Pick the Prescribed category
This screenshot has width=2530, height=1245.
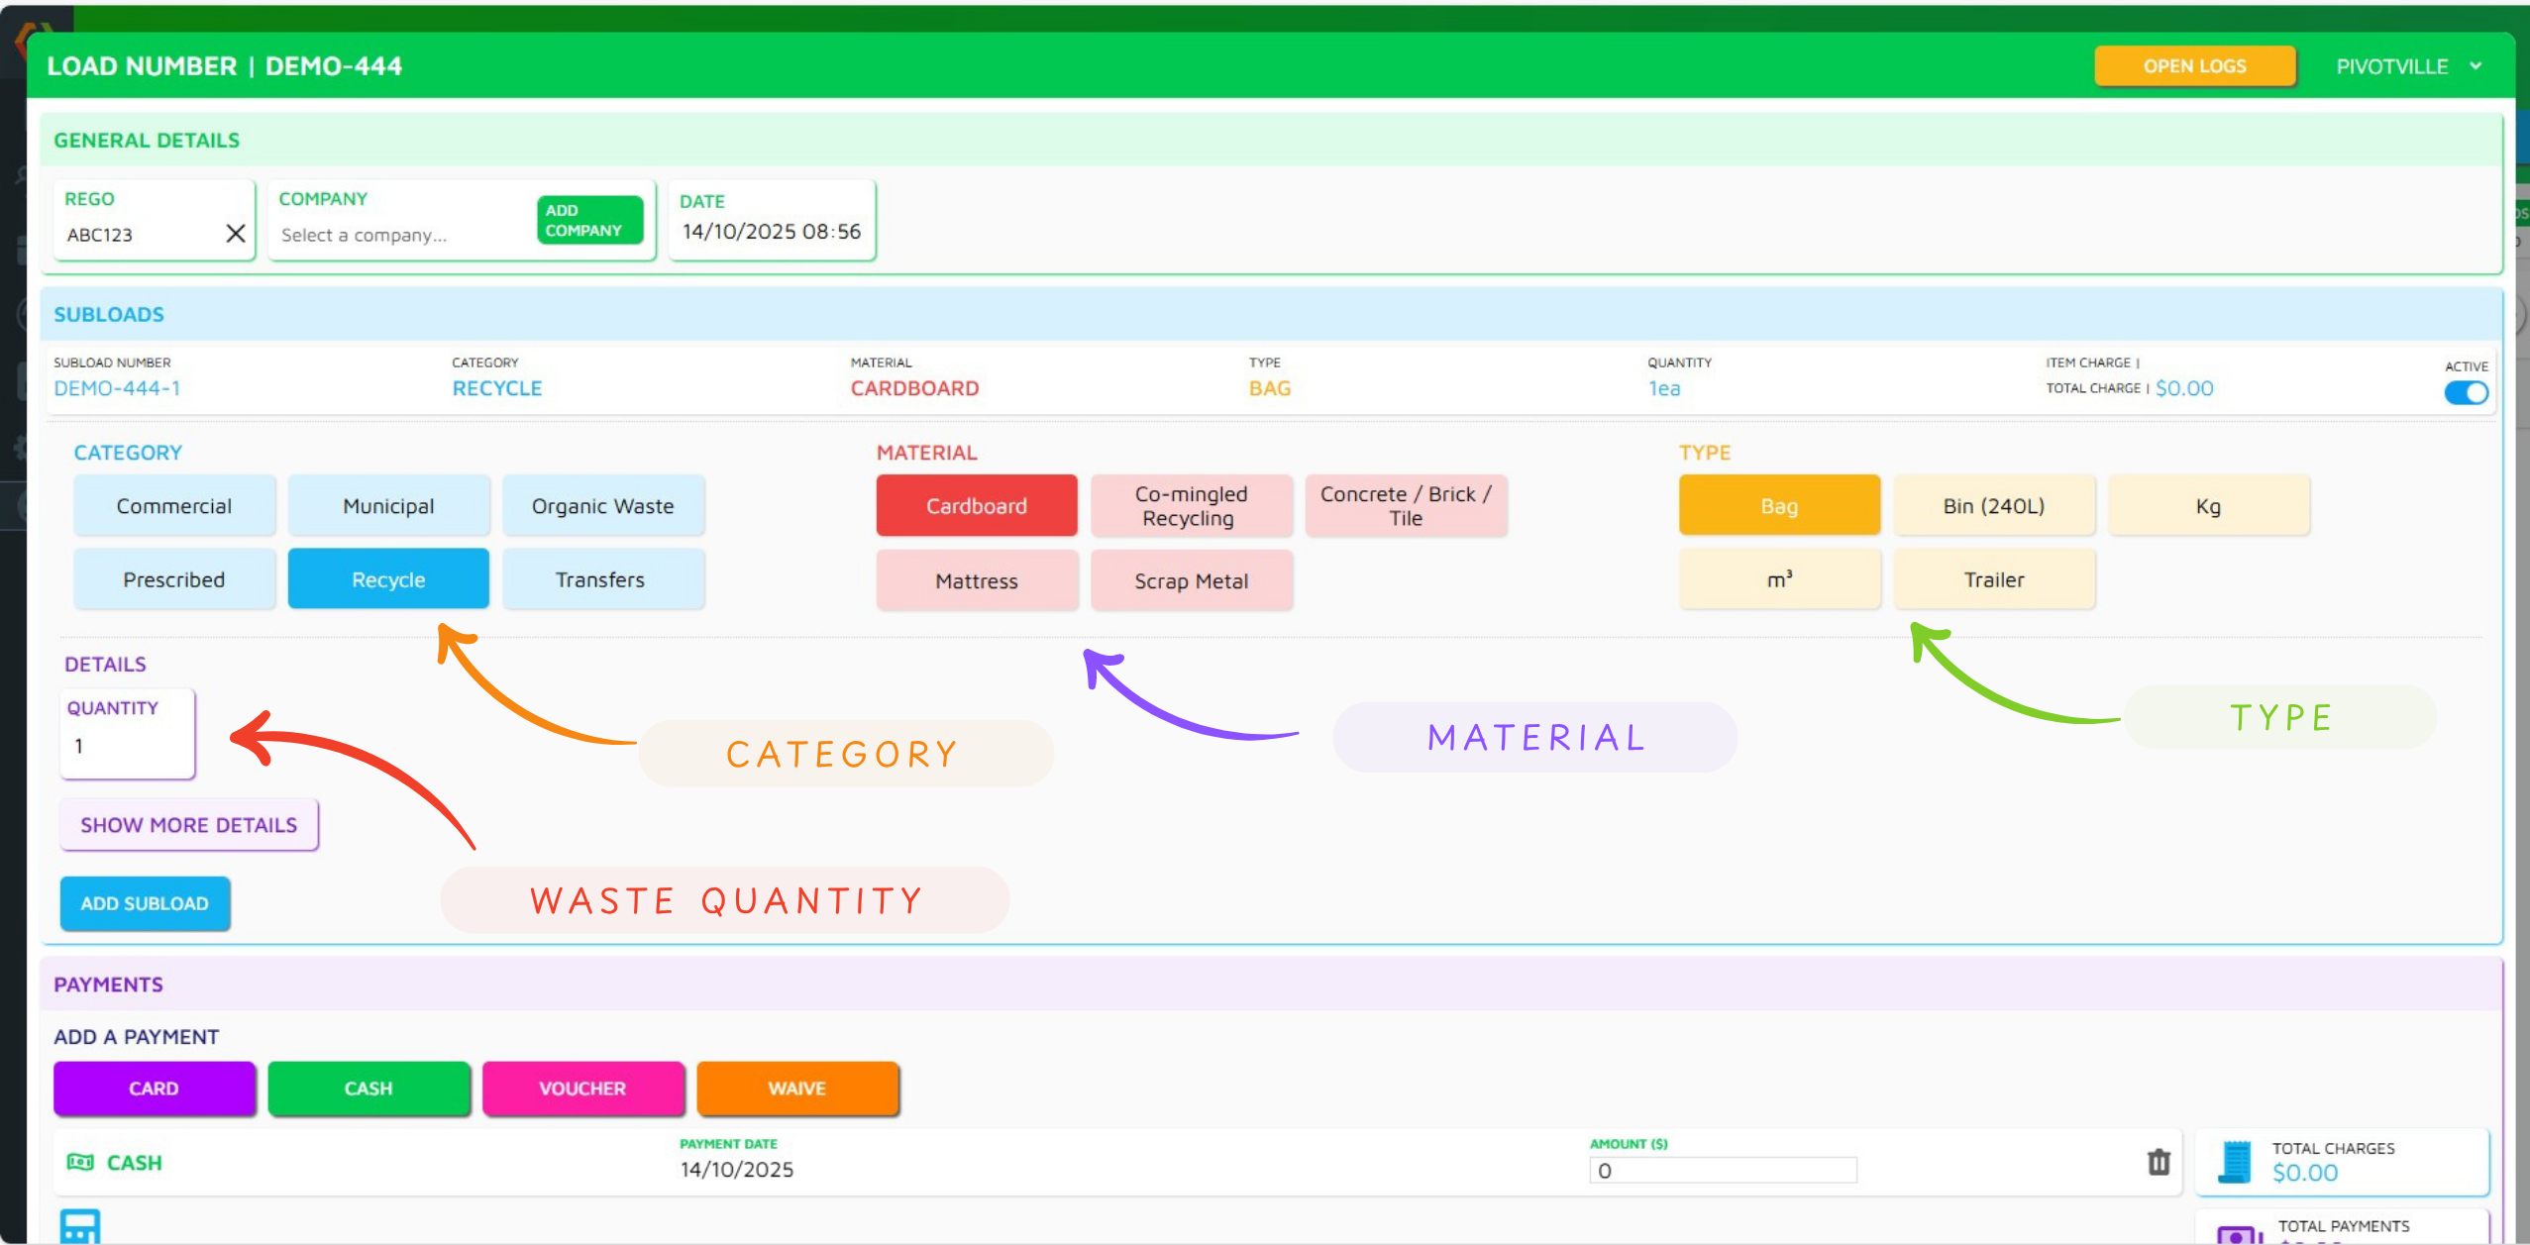(x=174, y=579)
